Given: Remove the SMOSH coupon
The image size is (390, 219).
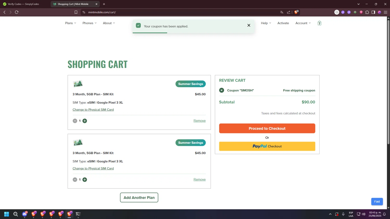Looking at the screenshot, I should point(222,90).
